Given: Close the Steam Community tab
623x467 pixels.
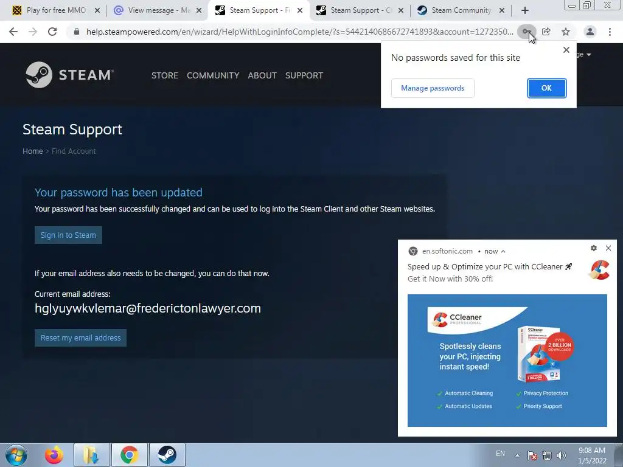Looking at the screenshot, I should pos(502,11).
